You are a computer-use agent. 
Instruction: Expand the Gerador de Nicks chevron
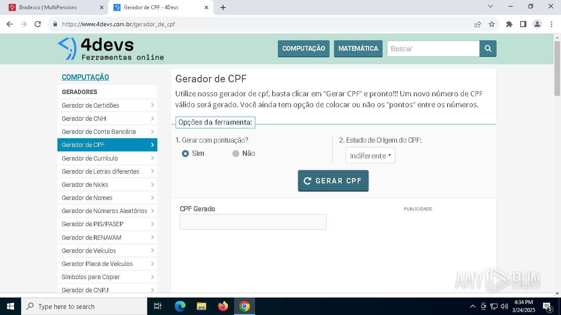(152, 185)
